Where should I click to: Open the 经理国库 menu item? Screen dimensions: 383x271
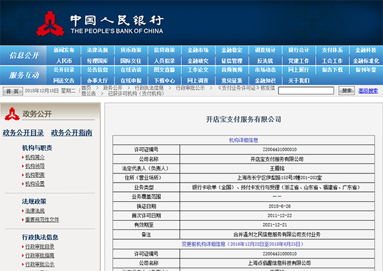tap(98, 61)
